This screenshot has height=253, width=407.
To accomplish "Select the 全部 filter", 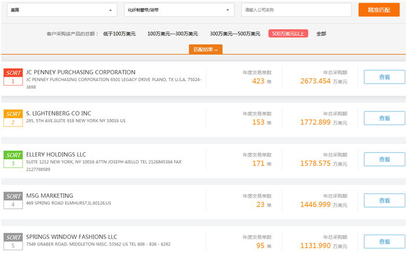I will pos(321,34).
